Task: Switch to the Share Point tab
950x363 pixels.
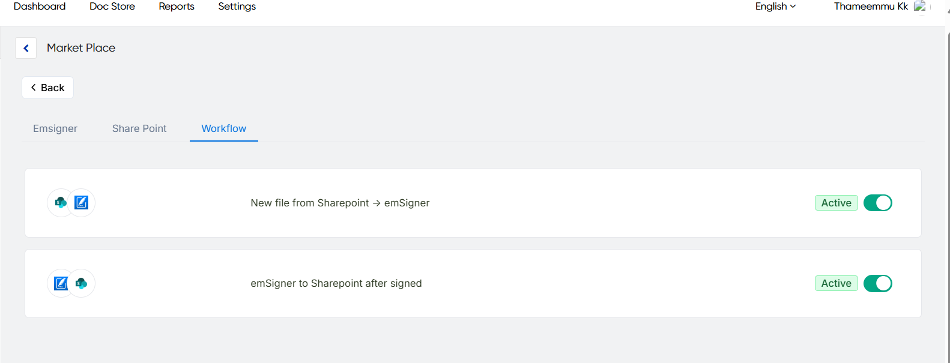Action: pos(139,128)
